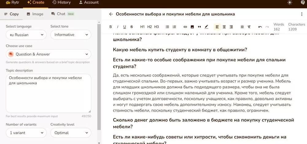Insert a numbered list

tap(174, 27)
